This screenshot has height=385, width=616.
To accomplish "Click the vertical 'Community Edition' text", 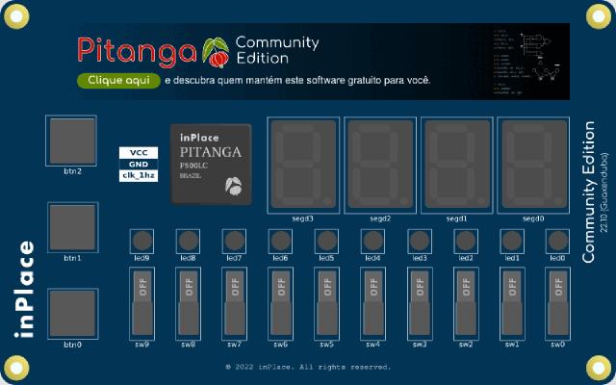I will pos(588,192).
